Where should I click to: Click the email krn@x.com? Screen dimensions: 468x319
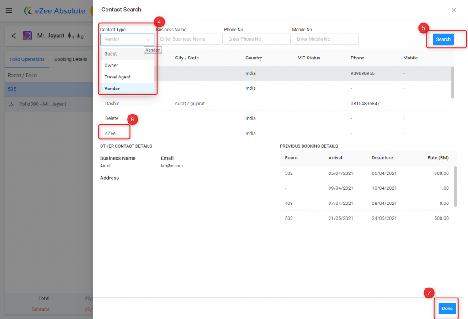pos(172,166)
